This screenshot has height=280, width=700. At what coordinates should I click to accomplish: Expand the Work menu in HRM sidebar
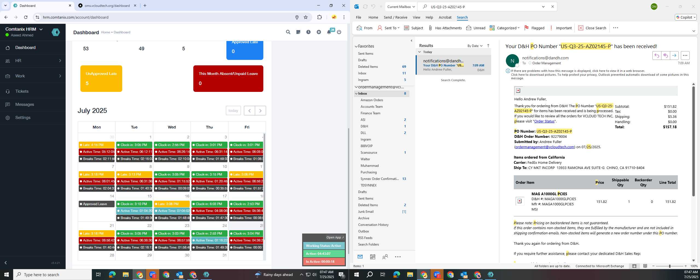click(x=33, y=76)
